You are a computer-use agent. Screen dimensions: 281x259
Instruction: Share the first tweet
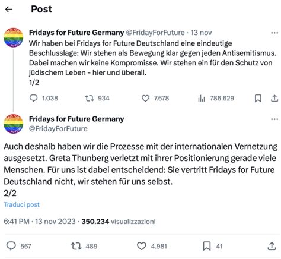[x=274, y=98]
